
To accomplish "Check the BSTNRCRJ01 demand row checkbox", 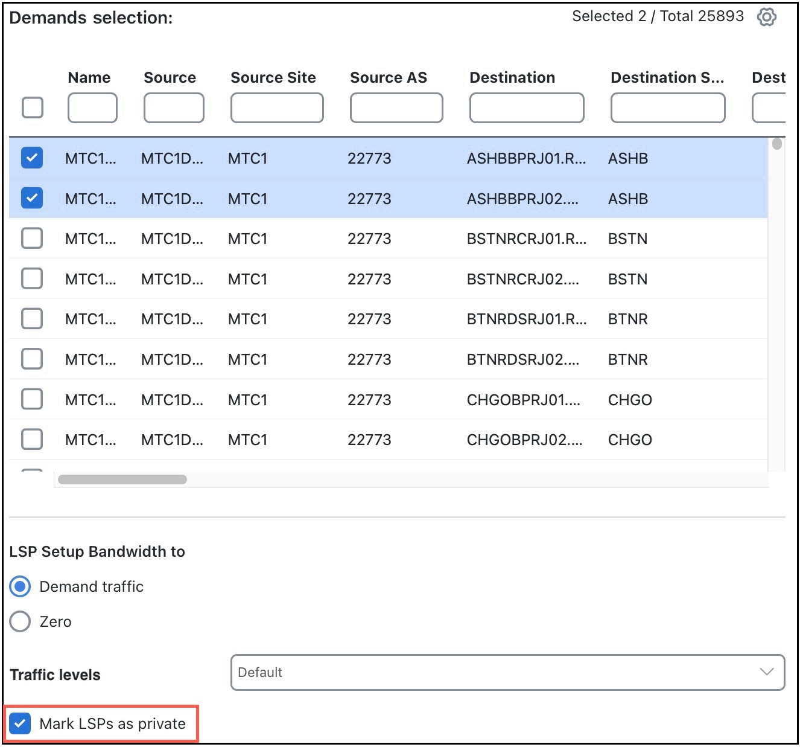I will tap(32, 238).
